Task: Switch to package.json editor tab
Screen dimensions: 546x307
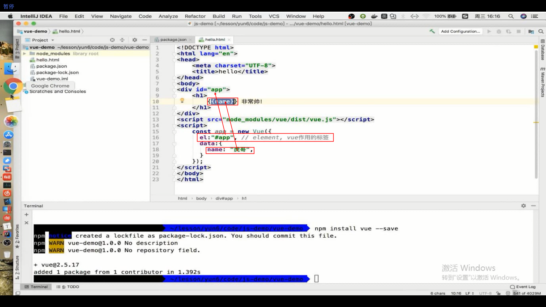Action: tap(173, 40)
